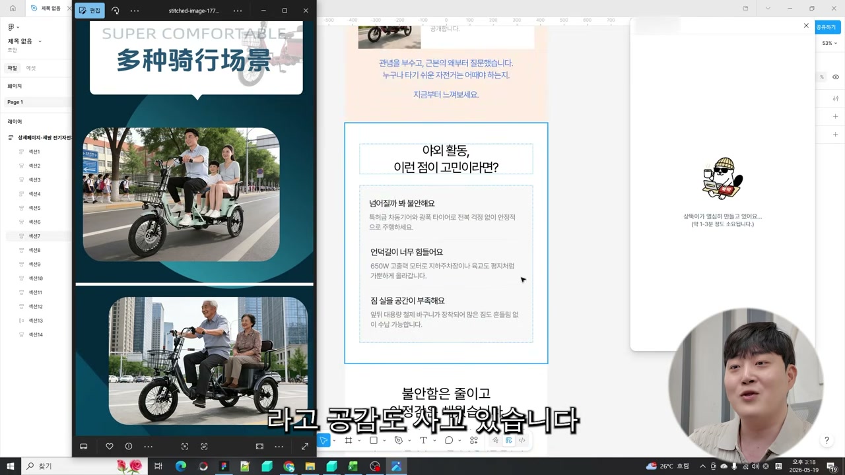Expand the Frame tool dropdown arrow
This screenshot has width=845, height=475.
(x=359, y=441)
